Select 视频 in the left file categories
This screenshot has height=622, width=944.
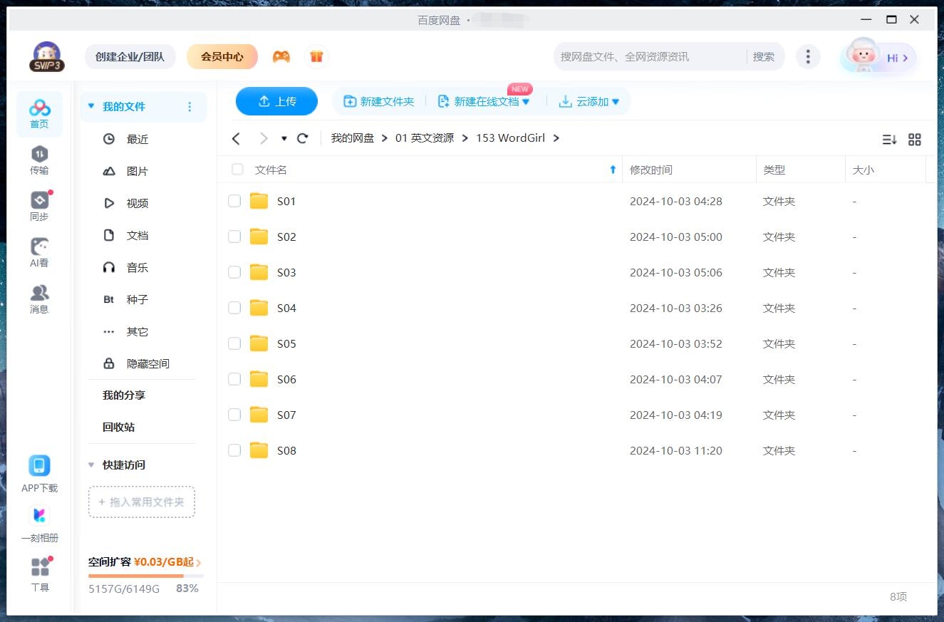[x=137, y=204]
